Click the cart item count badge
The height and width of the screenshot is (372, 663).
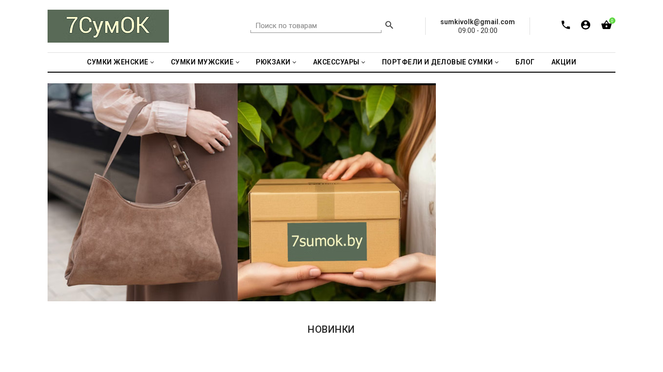point(612,20)
